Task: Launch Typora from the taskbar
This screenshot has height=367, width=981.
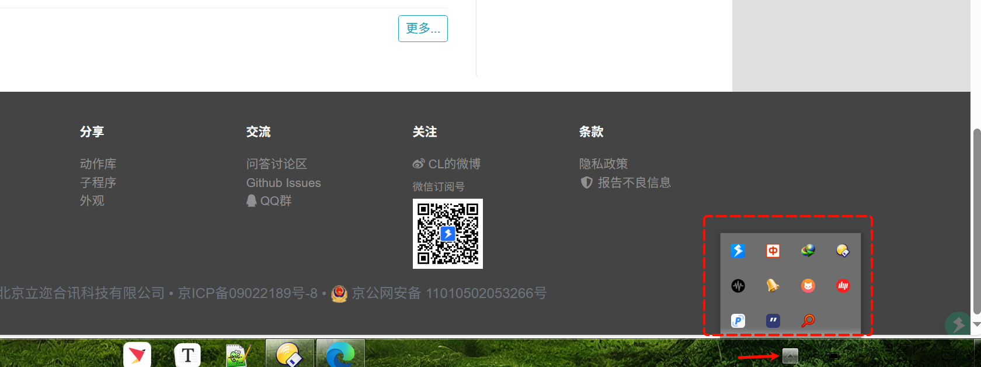Action: (187, 355)
